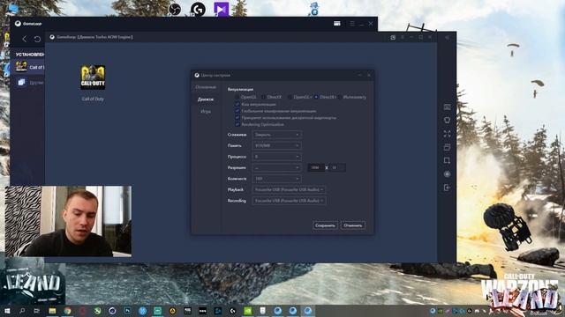
Task: Select the OpenGL rendering option
Action: 245,97
